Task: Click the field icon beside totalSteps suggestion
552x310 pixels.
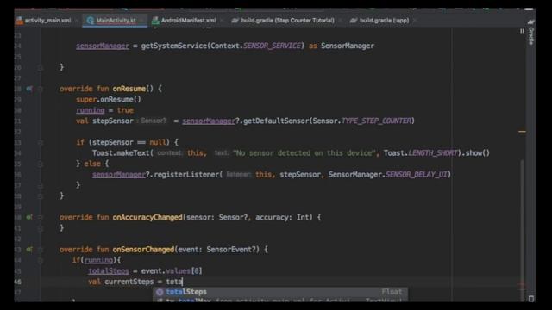Action: 160,292
